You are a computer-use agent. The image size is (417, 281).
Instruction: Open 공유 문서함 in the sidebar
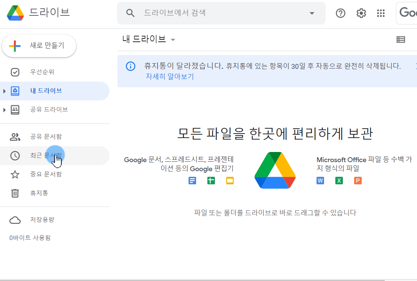(x=55, y=137)
